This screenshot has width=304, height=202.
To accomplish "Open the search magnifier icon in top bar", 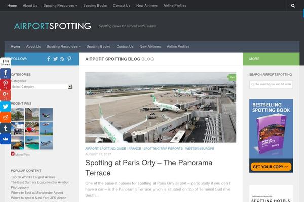I will (293, 6).
